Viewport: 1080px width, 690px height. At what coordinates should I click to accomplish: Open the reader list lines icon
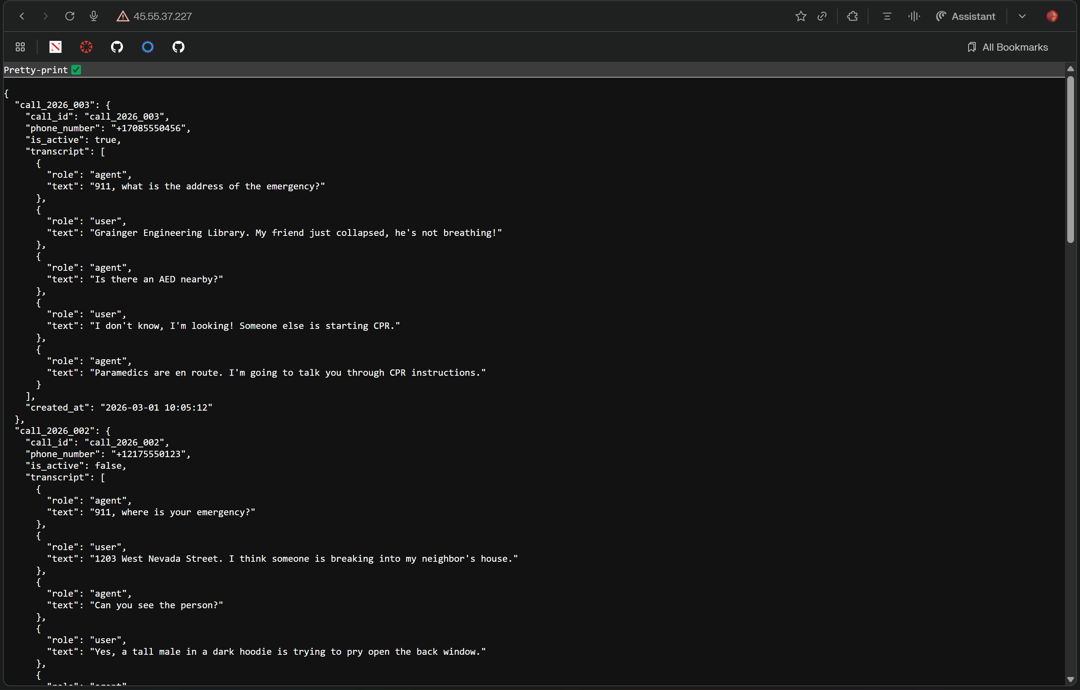point(887,16)
